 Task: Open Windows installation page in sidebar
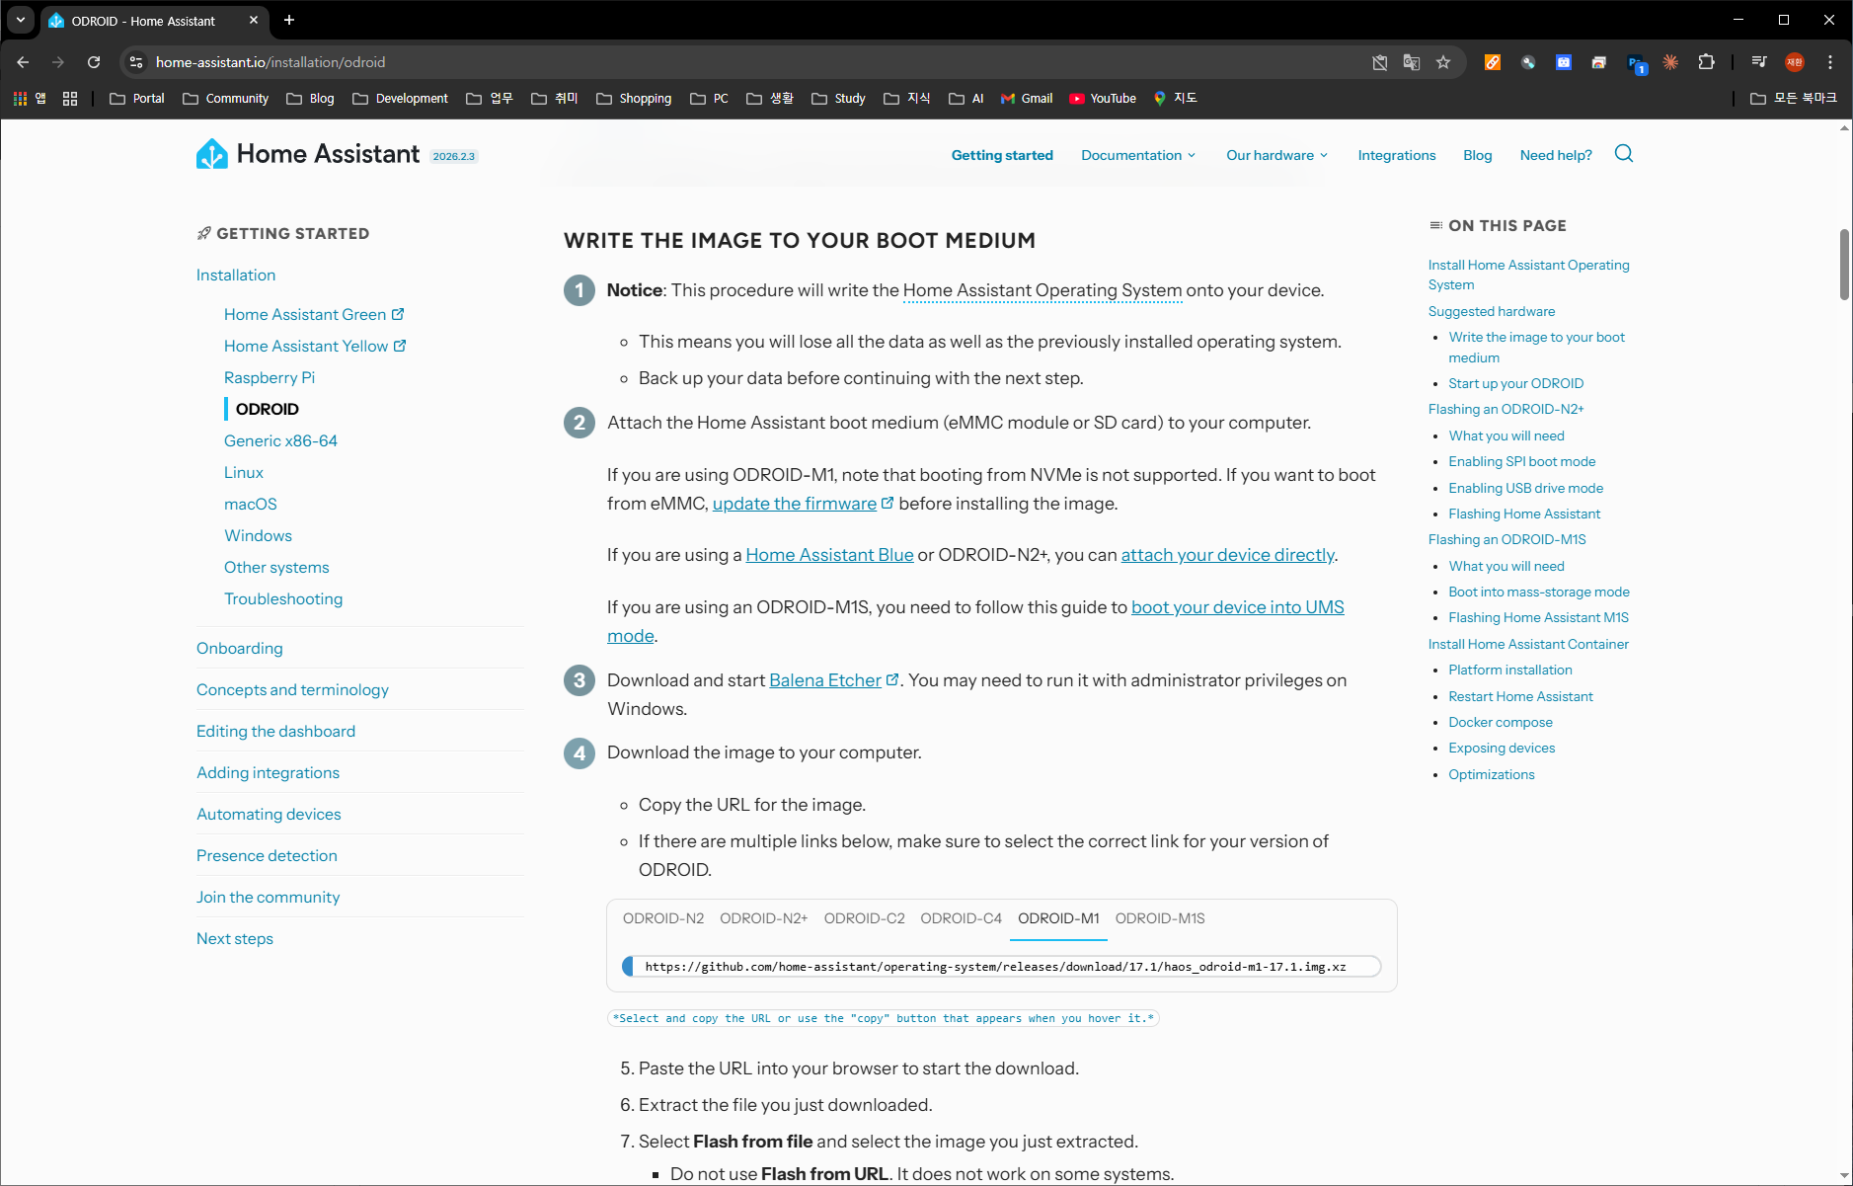(x=258, y=535)
